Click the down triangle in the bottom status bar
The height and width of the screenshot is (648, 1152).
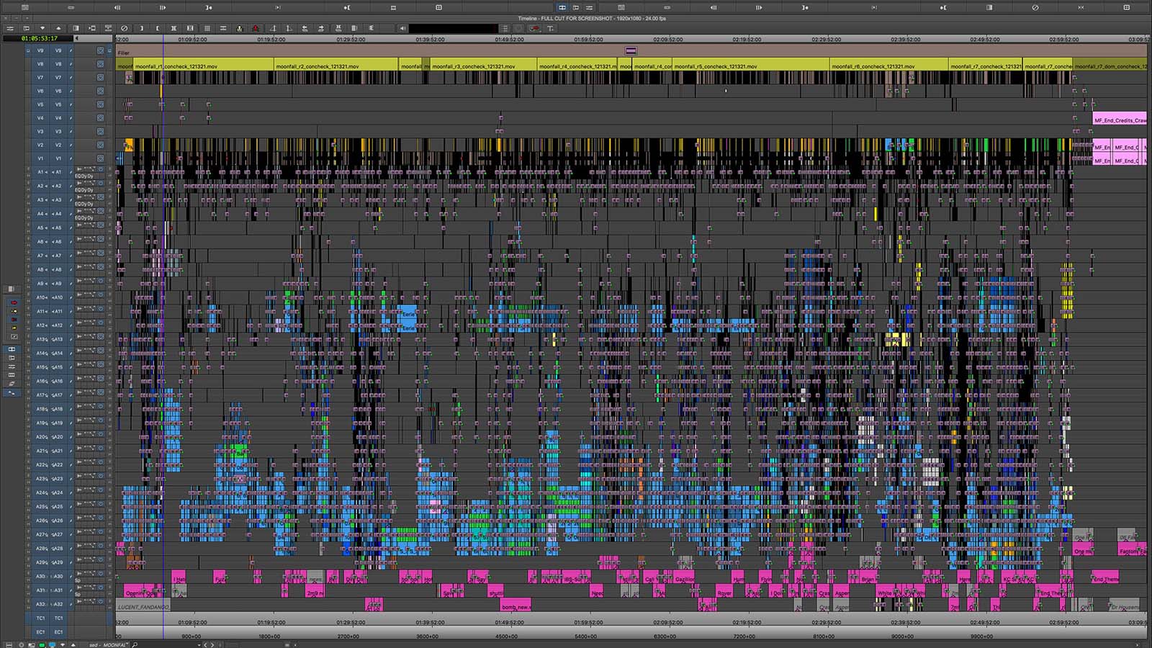pyautogui.click(x=63, y=645)
